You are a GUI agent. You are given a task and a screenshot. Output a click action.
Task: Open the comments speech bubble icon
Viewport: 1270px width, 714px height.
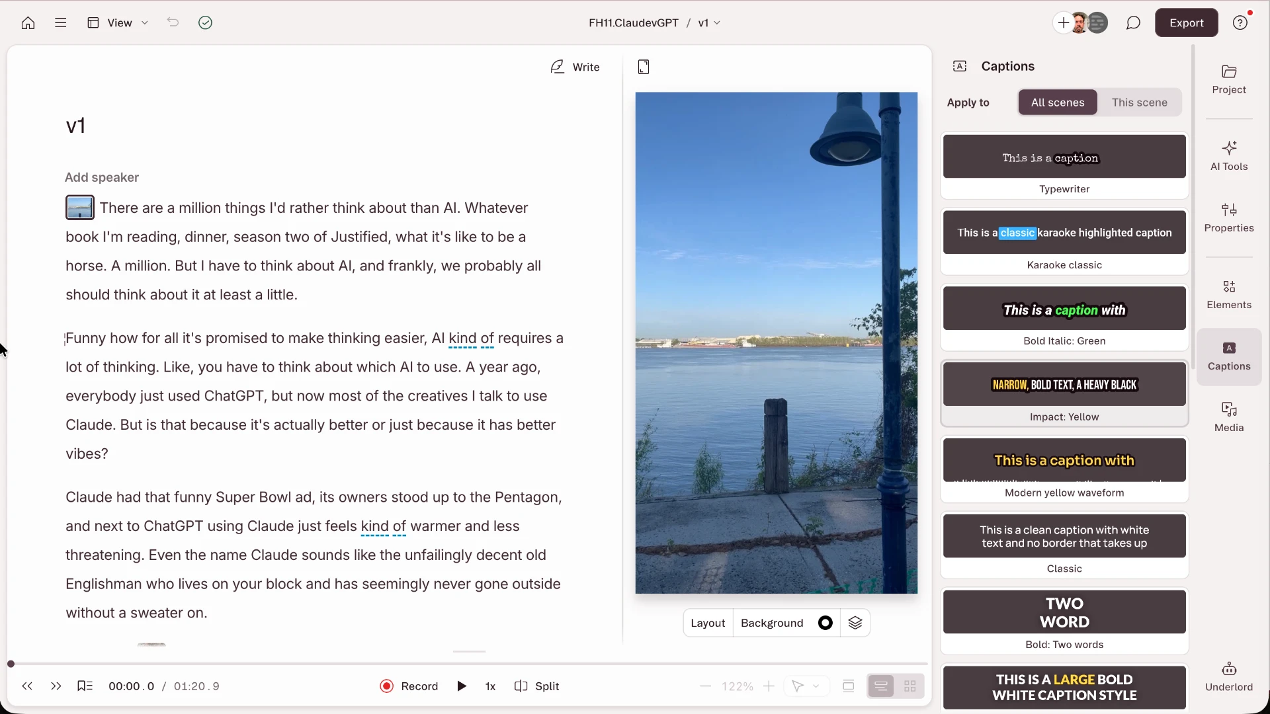pos(1133,22)
